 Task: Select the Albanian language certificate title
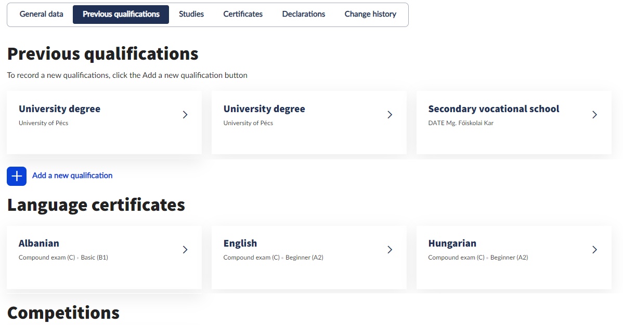pos(39,243)
